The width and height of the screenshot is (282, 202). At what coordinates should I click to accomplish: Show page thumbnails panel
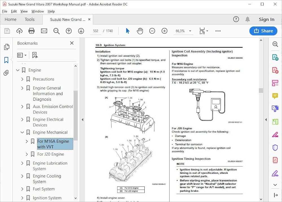click(x=6, y=47)
